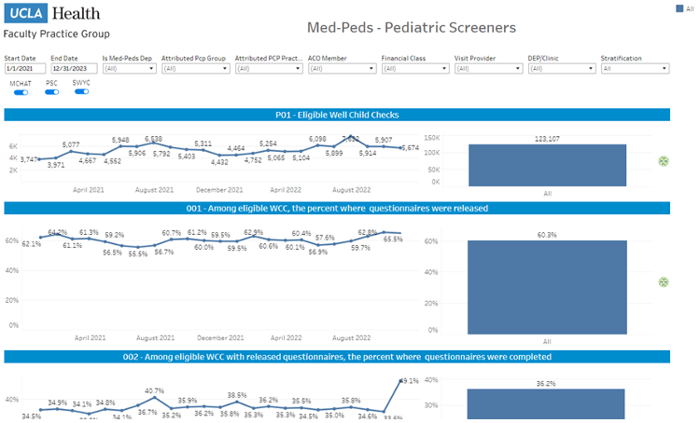
Task: Expand the Attributed Pcp Group filter
Action: [x=195, y=69]
